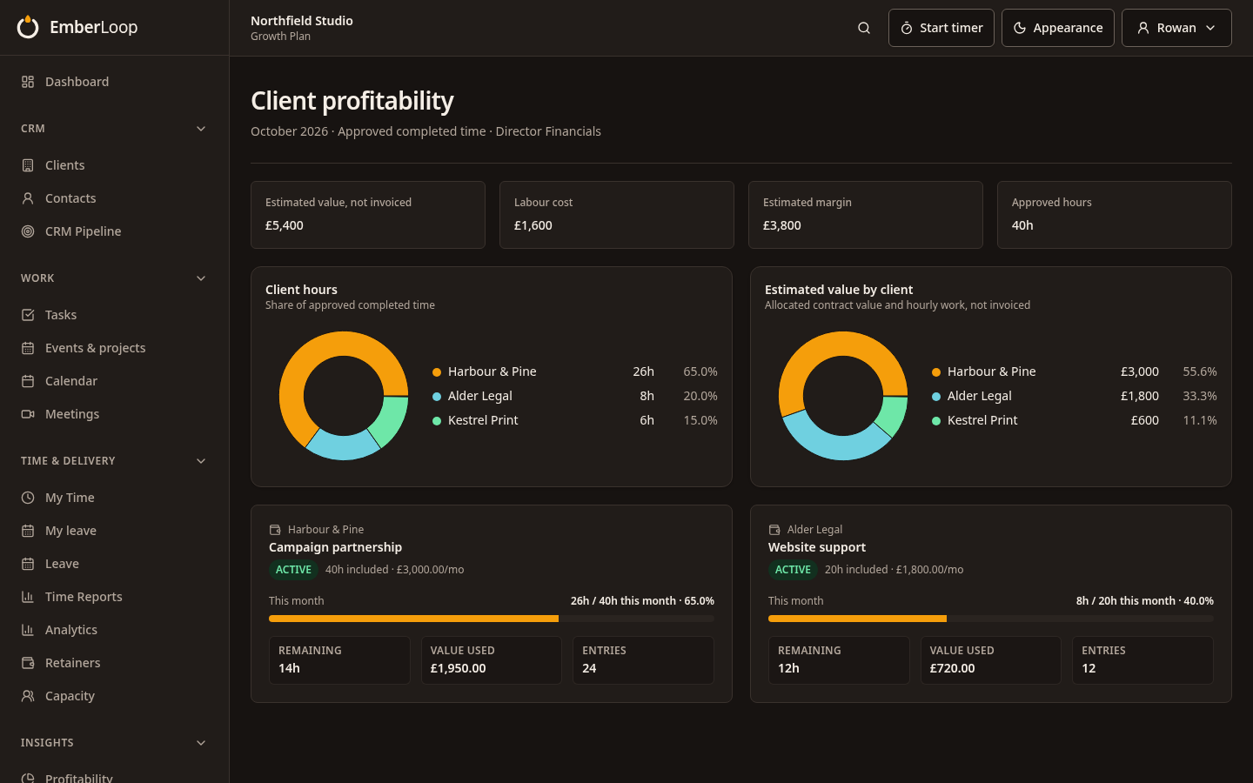Click the wallet icon beside Alder Legal card
Viewport: 1253px width, 783px height.
pyautogui.click(x=774, y=530)
